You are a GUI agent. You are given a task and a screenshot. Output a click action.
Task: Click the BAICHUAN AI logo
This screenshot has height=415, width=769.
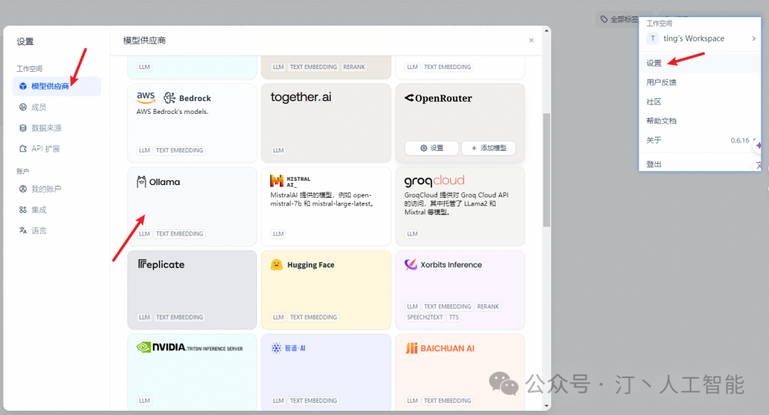click(x=440, y=348)
